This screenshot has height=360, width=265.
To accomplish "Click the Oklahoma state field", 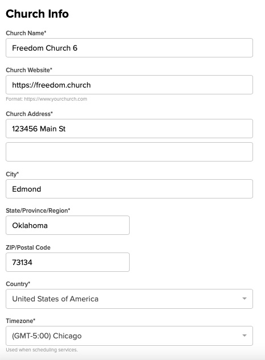I will point(68,225).
